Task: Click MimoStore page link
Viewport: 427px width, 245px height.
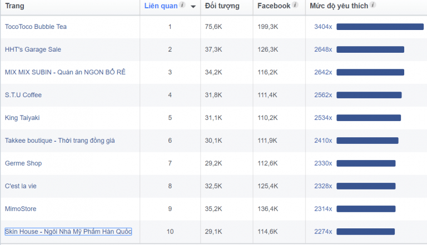Action: [21, 209]
